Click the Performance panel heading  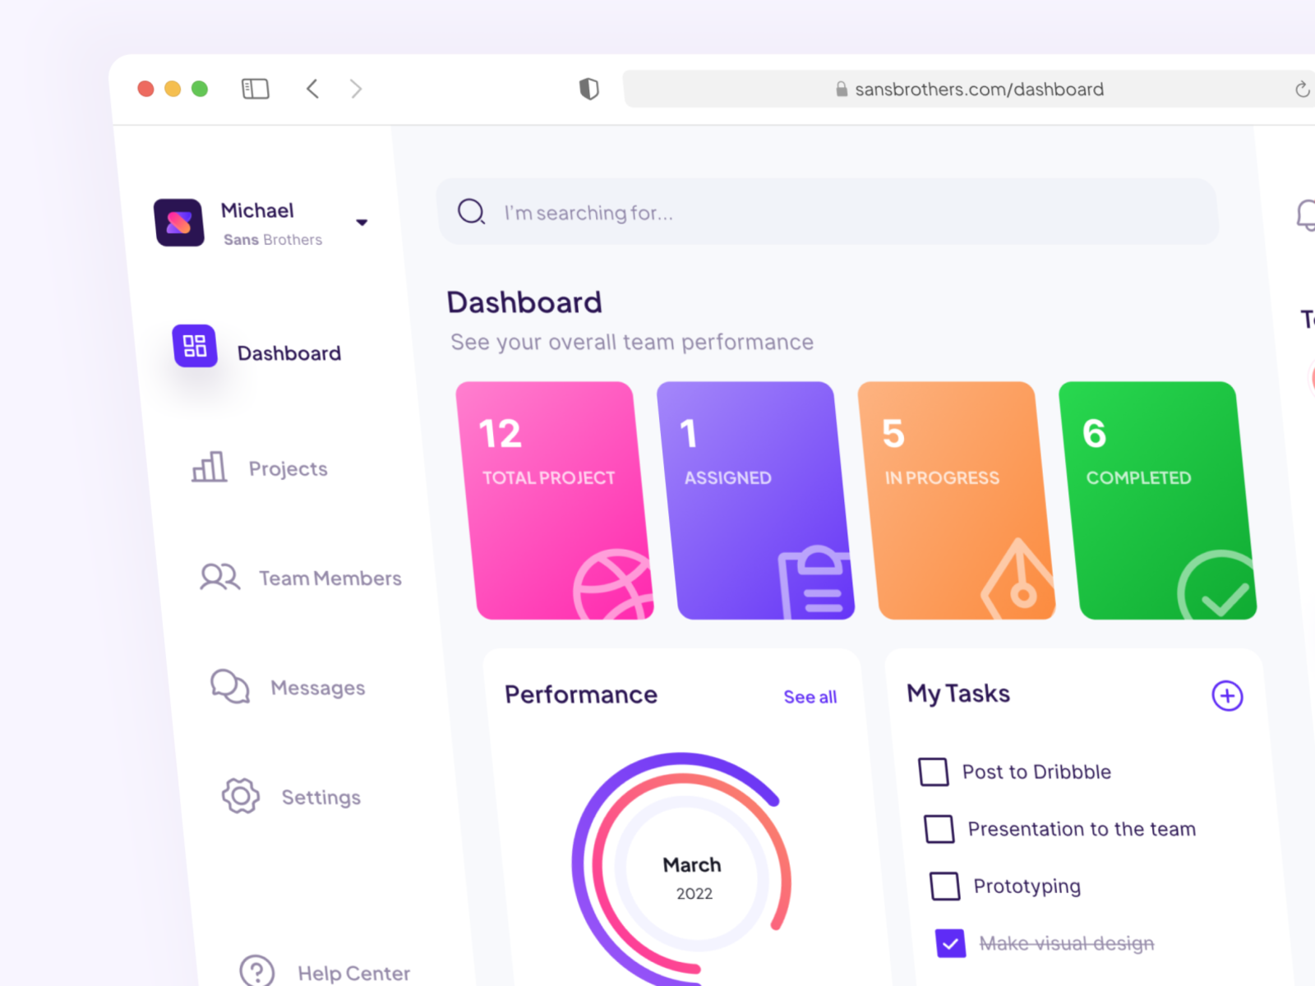[581, 694]
